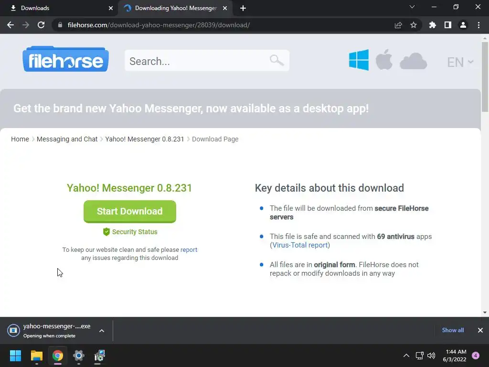Open the Virus-Total report link

300,245
